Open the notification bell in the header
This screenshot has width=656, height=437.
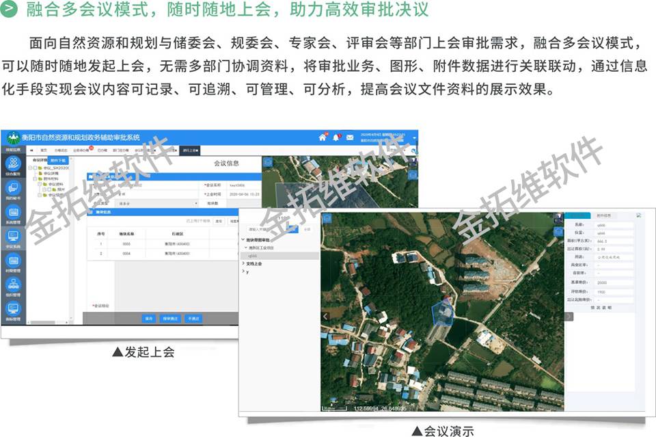click(336, 137)
